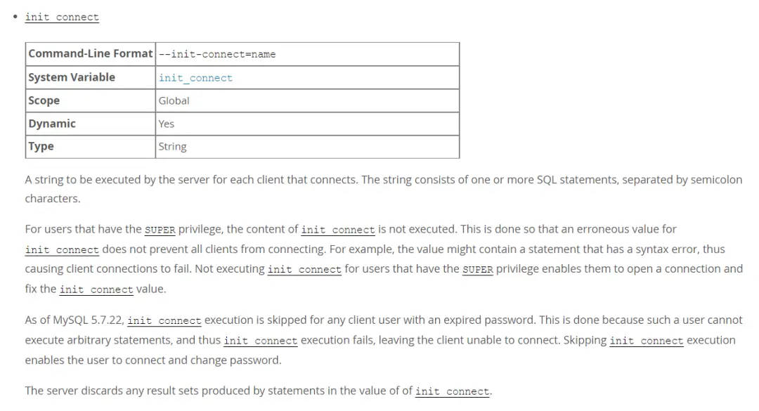Open init_connect link in System Variable row
This screenshot has width=759, height=411.
pos(195,78)
